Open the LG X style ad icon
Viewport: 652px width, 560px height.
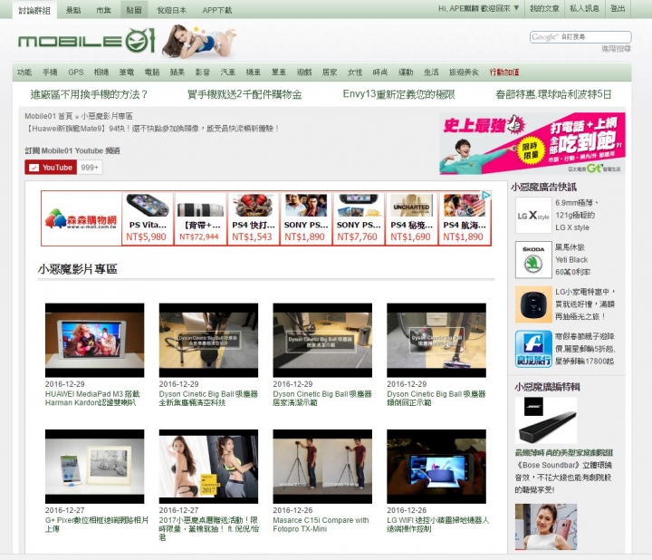point(533,215)
